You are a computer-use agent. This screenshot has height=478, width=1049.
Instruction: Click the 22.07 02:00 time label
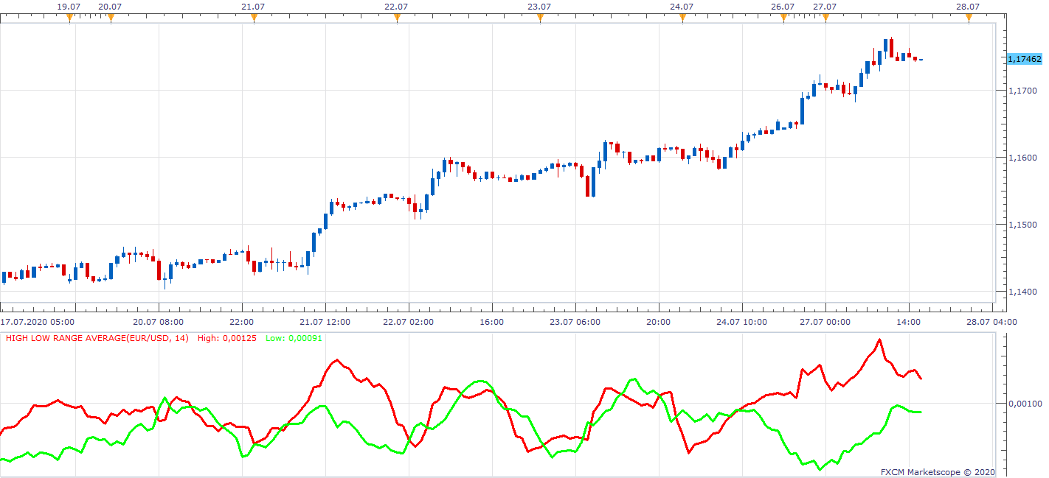tap(408, 322)
